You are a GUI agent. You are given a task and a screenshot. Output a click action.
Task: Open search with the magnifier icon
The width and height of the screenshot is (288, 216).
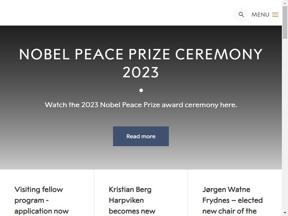click(241, 14)
